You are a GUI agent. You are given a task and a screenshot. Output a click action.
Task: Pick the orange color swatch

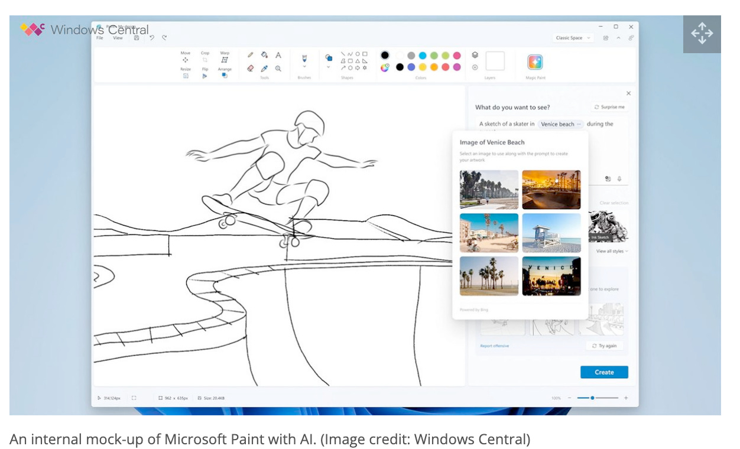pyautogui.click(x=434, y=67)
